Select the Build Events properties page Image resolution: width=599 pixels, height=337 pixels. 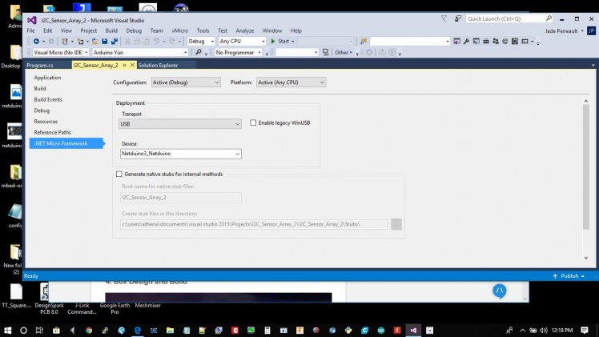pos(48,99)
